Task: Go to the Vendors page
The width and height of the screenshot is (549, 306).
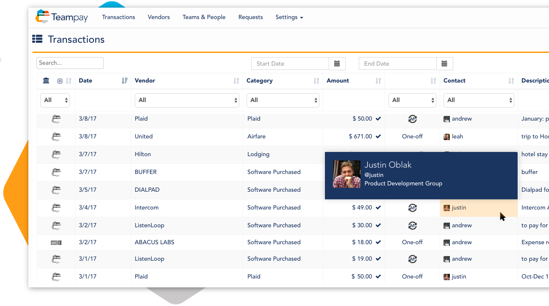Action: pyautogui.click(x=158, y=17)
